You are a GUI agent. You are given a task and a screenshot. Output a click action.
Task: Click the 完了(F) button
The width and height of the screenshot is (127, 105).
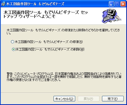pos(113,99)
